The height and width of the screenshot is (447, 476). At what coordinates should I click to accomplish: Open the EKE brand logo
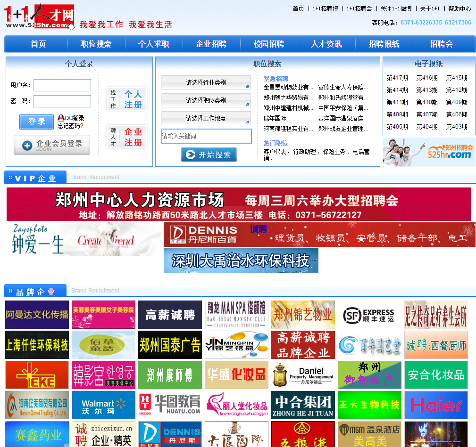[37, 375]
